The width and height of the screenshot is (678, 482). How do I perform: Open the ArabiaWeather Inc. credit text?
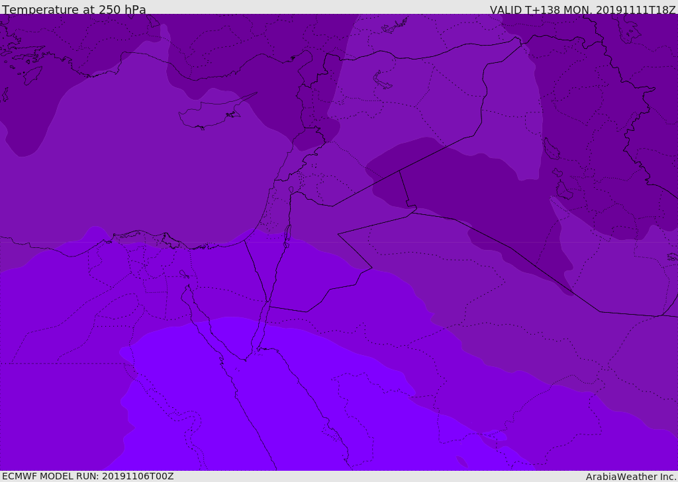tap(631, 477)
